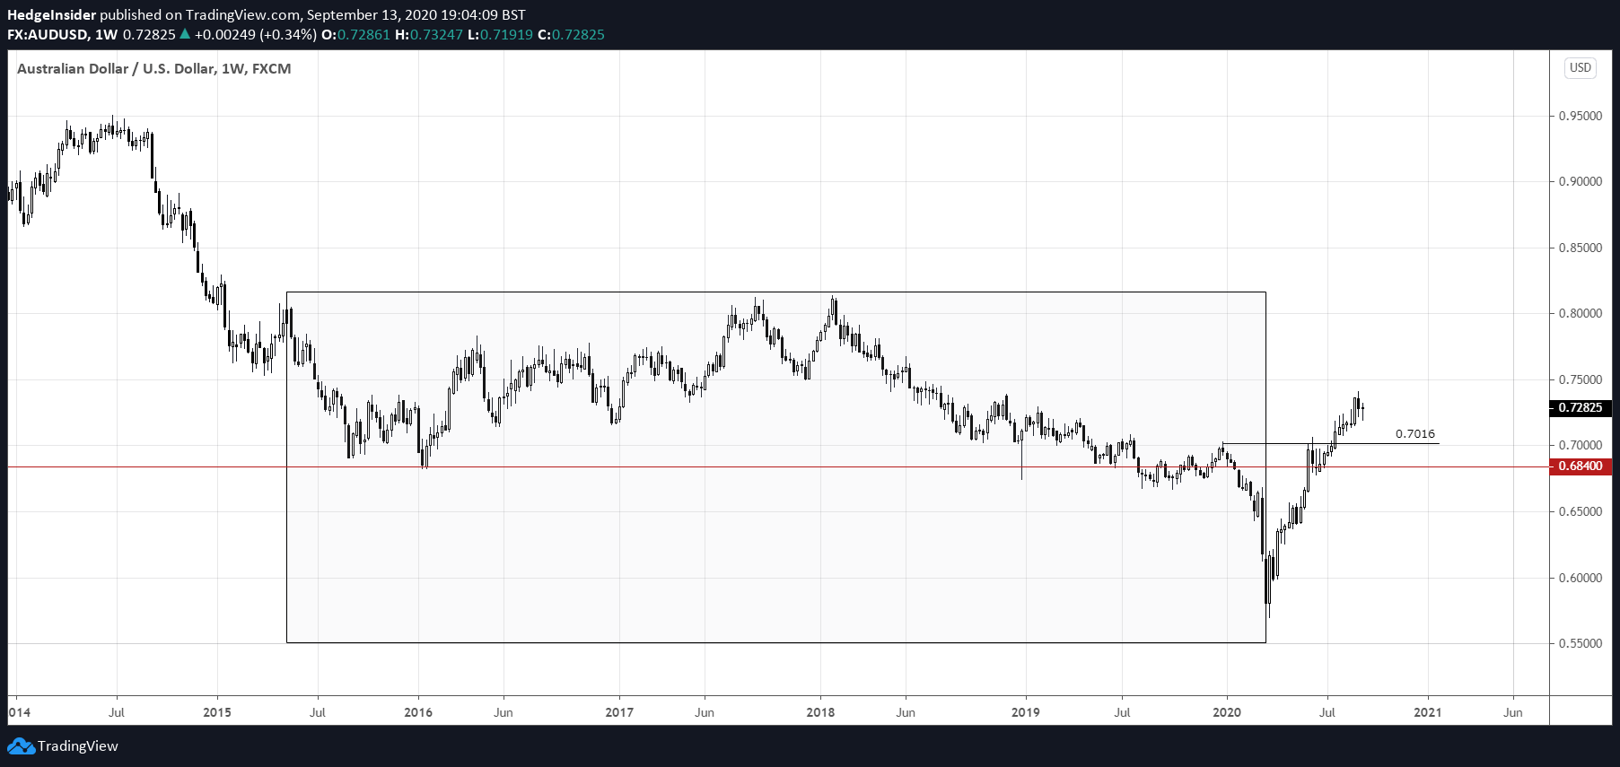The height and width of the screenshot is (767, 1620).
Task: Click the 0.80000 price axis value
Action: [x=1581, y=314]
